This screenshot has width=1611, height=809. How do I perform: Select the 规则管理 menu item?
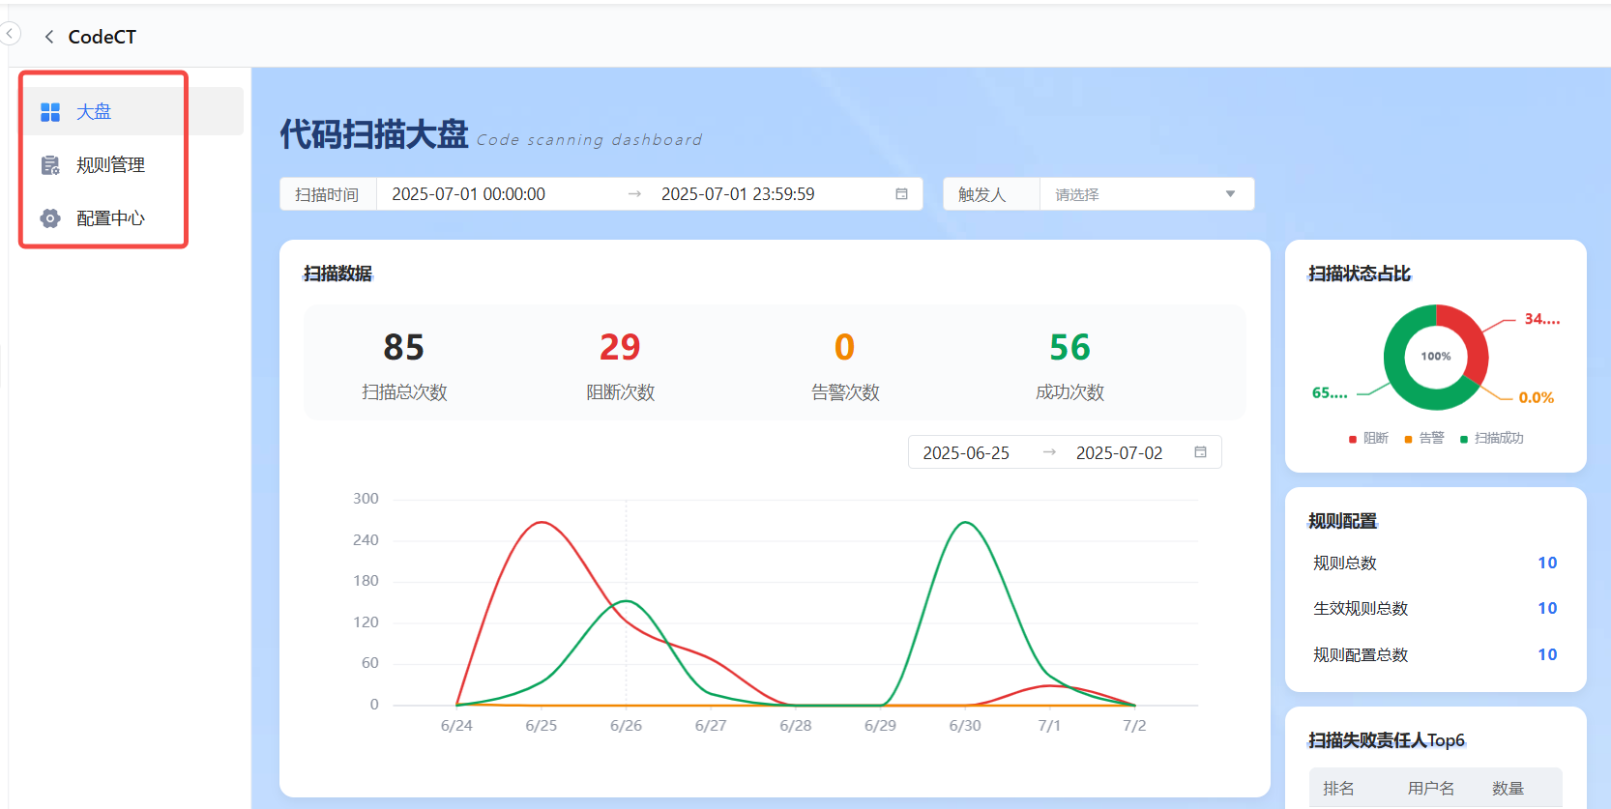tap(110, 165)
